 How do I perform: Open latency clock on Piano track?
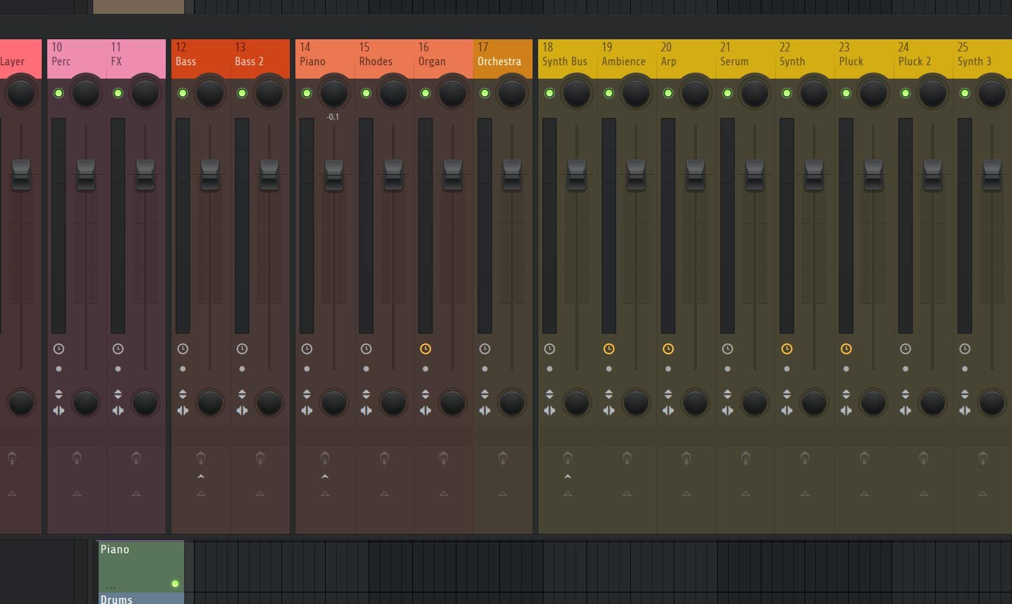pyautogui.click(x=307, y=349)
